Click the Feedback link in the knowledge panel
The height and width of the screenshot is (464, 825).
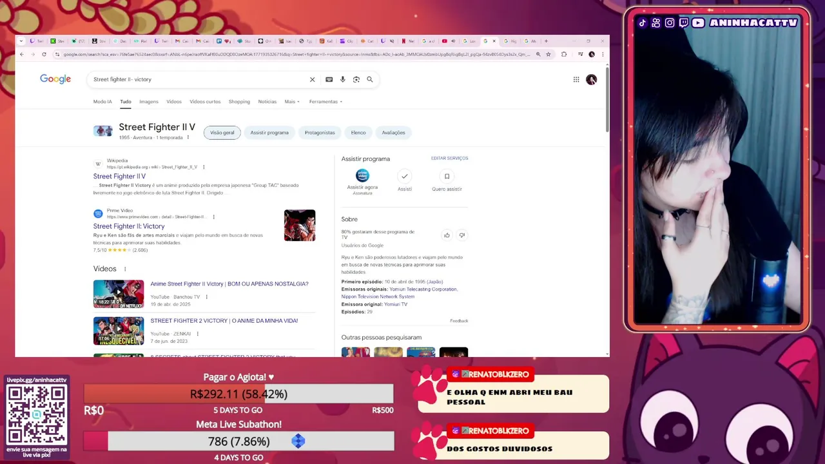459,320
